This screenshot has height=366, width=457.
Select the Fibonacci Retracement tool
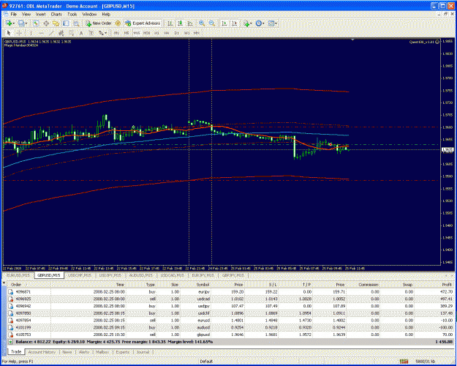click(x=71, y=33)
